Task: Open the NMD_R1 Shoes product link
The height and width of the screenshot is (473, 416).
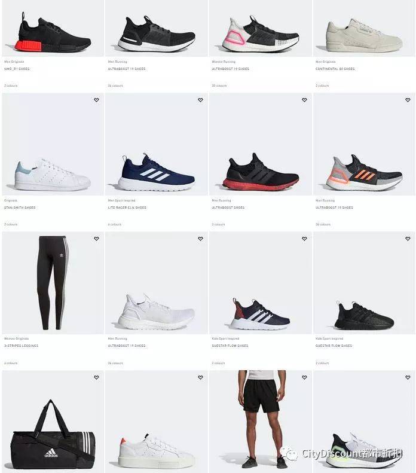Action: 17,69
